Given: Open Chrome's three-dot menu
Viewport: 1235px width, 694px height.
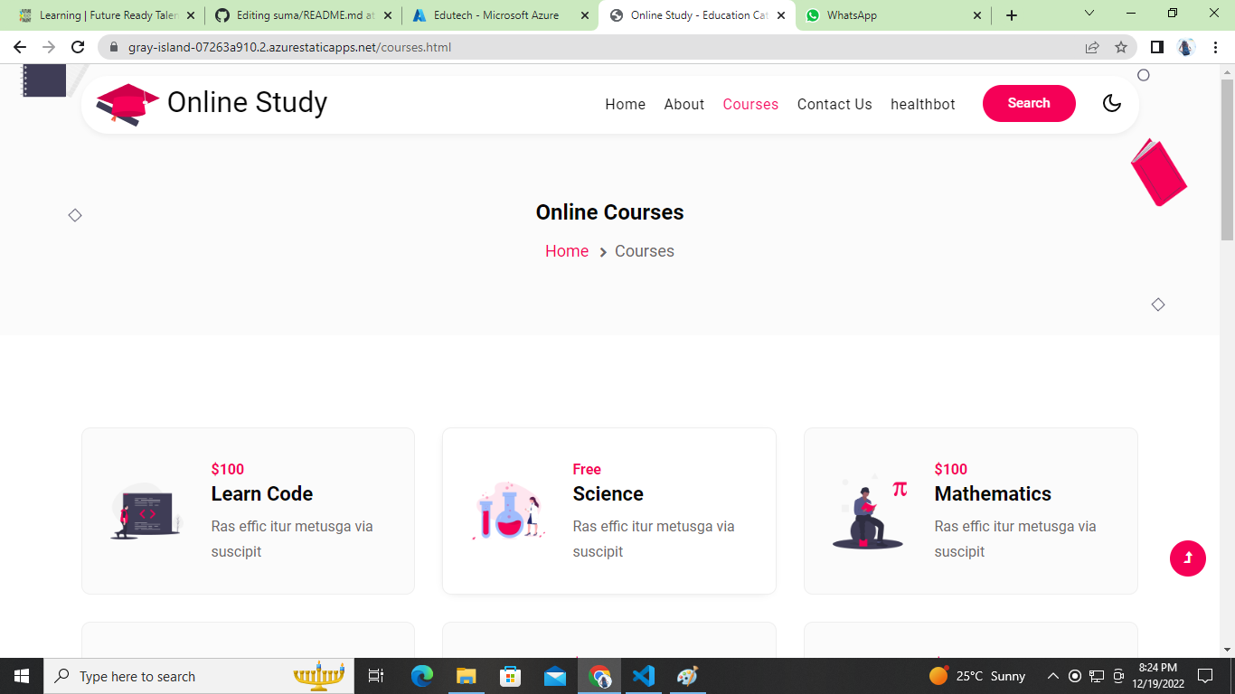Looking at the screenshot, I should point(1214,47).
